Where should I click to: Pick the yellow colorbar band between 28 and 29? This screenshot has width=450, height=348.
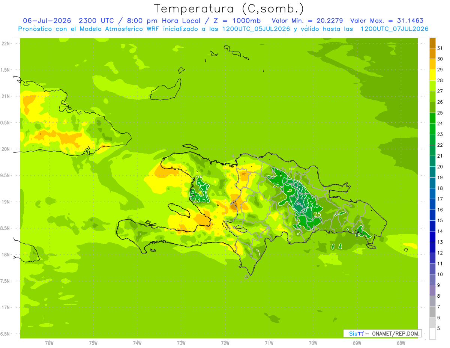(432, 75)
